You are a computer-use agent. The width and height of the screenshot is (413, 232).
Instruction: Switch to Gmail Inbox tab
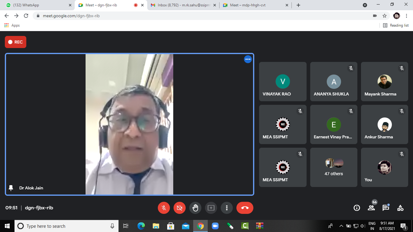183,5
